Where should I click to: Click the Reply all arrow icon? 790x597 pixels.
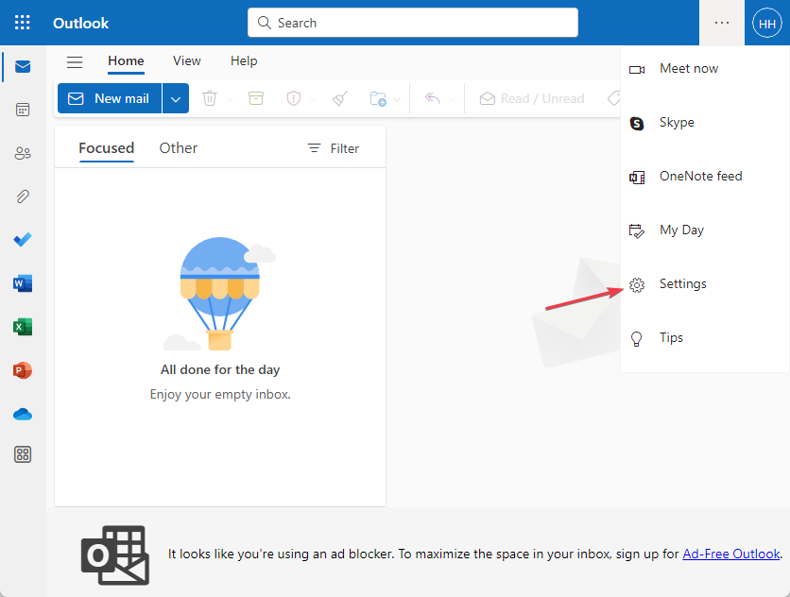[x=432, y=98]
